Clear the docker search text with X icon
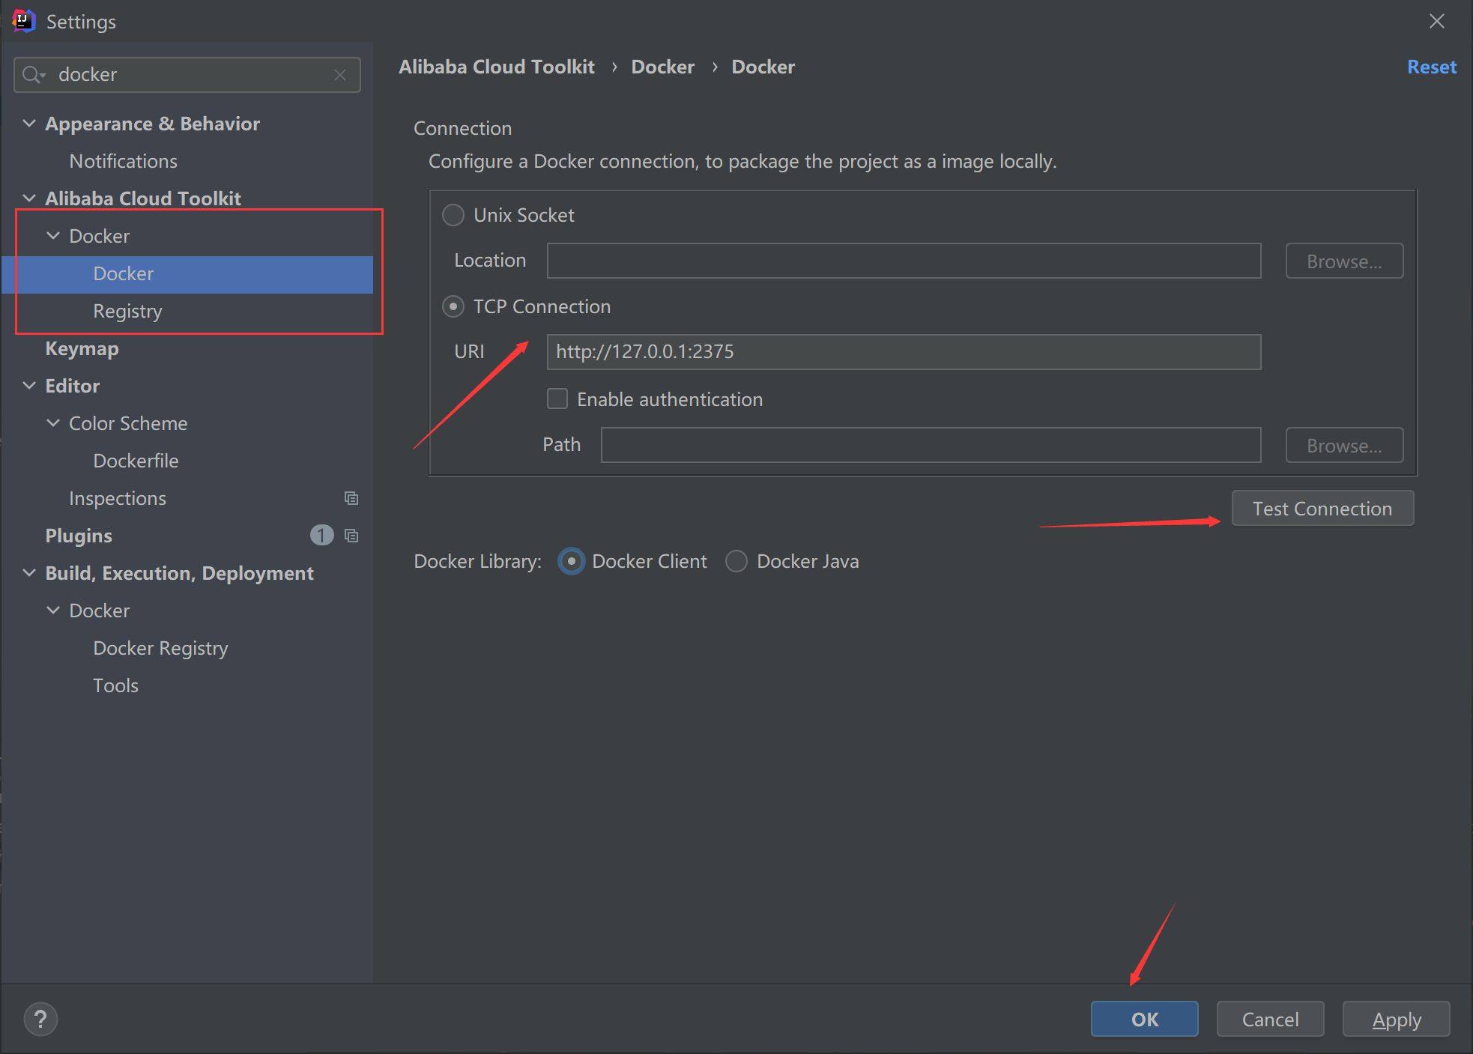The width and height of the screenshot is (1473, 1054). pos(340,75)
